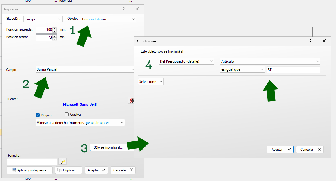
Task: Open the 'es igual que' operator dropdown
Action: [x=242, y=70]
